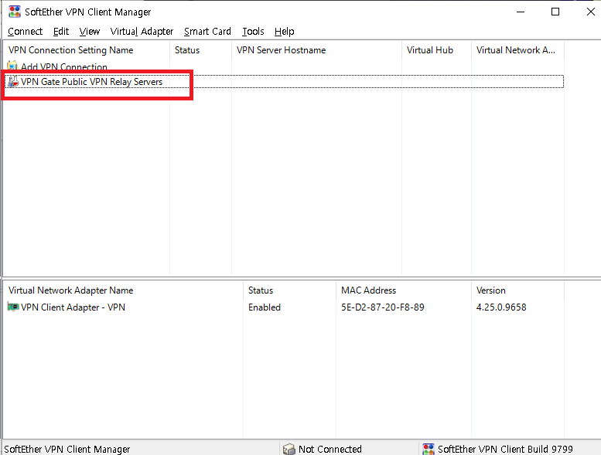
Task: Click version value 4.25.0.9658
Action: tap(501, 307)
